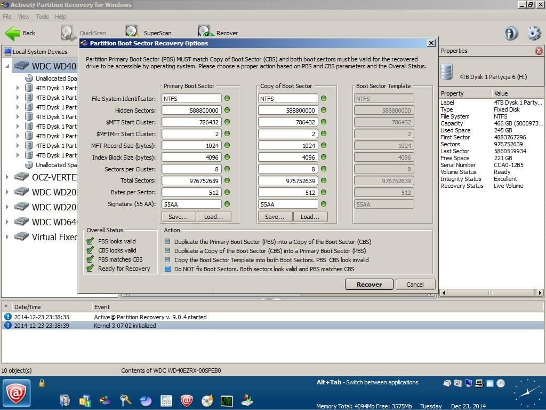Click Load under Copy of Boot Sector
Image resolution: width=546 pixels, height=410 pixels.
310,217
